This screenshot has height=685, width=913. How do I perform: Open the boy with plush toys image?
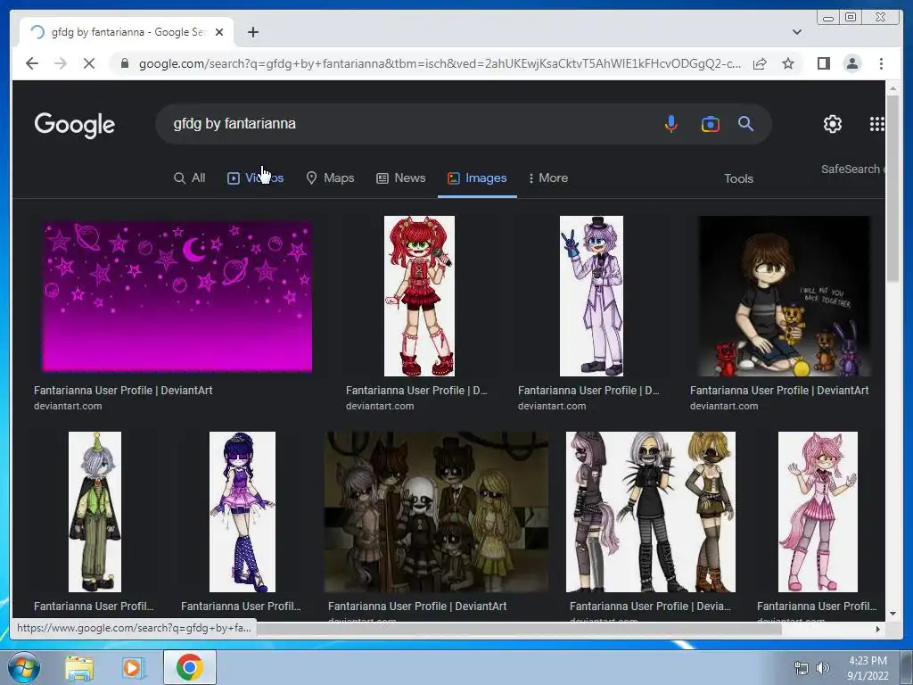click(785, 296)
